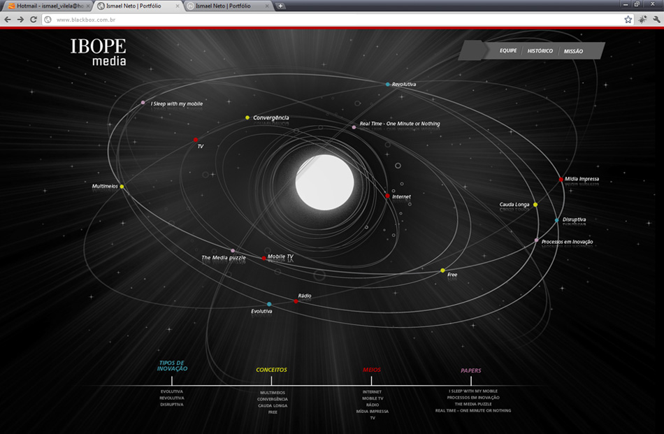Open MÍDIA IMPRESSA under Meios
Screen dimensions: 664x434
[x=373, y=411]
